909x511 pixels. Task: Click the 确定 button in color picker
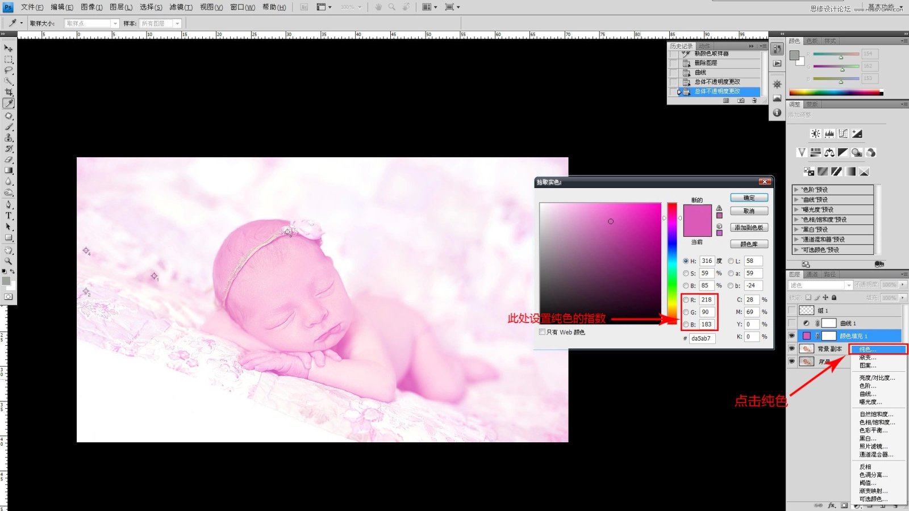749,198
